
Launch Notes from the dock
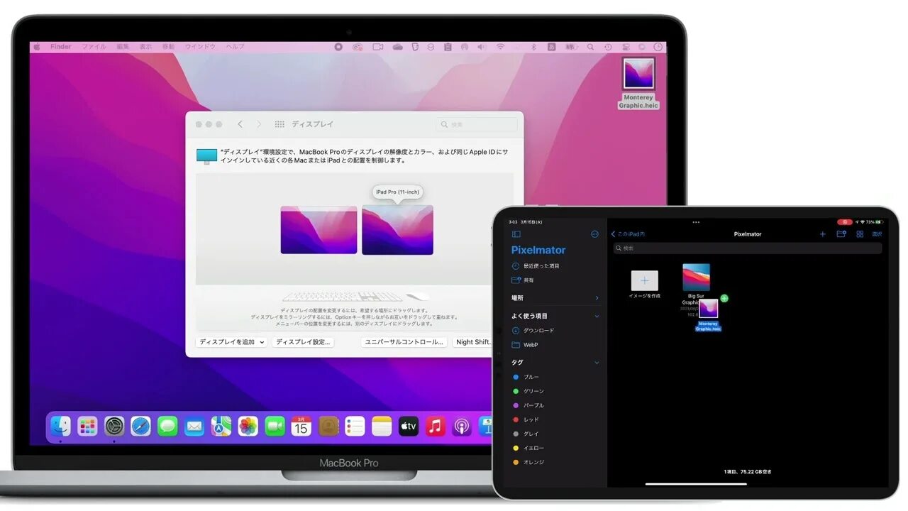[382, 426]
